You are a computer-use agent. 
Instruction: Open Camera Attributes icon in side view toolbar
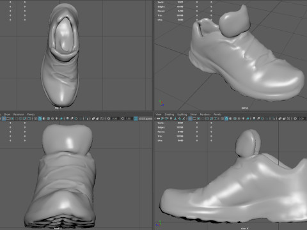pyautogui.click(x=166, y=118)
